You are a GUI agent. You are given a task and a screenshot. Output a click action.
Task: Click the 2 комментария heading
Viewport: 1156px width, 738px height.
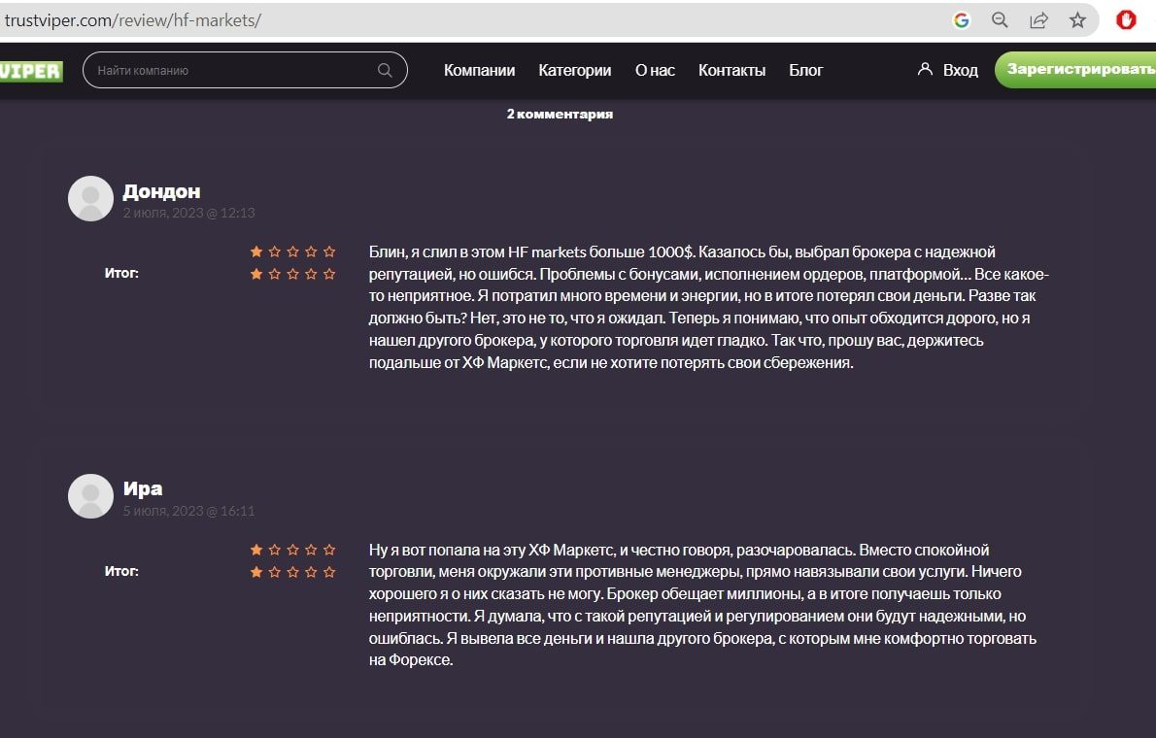[560, 115]
